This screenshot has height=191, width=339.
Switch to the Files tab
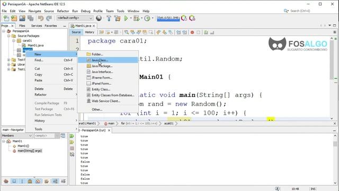(22, 25)
